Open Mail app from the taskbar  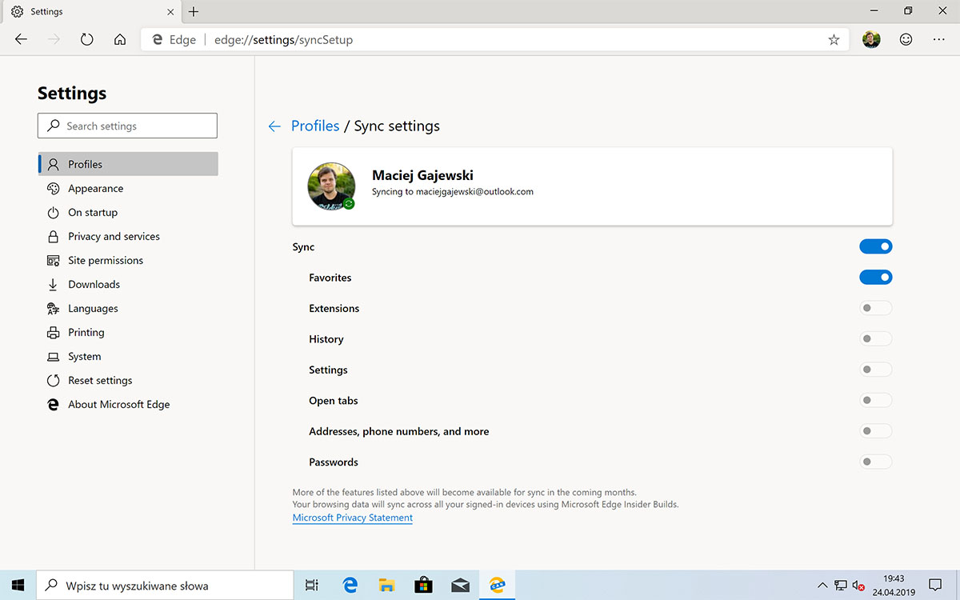[460, 586]
